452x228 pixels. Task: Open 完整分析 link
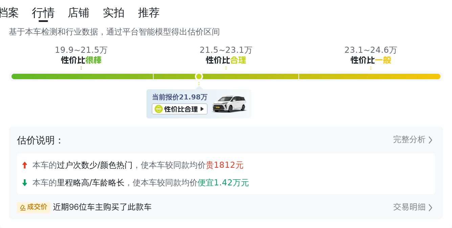(409, 139)
